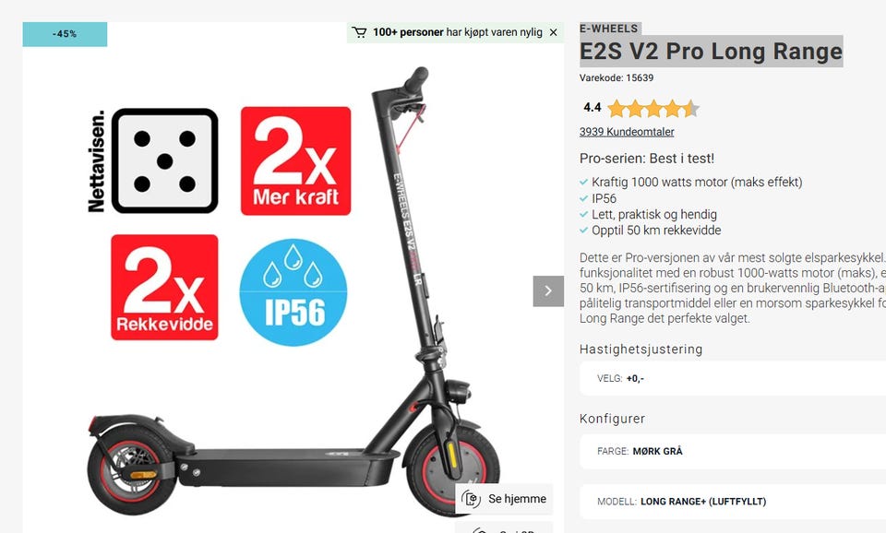The image size is (886, 533).
Task: Go to next product image arrow
Action: (548, 290)
